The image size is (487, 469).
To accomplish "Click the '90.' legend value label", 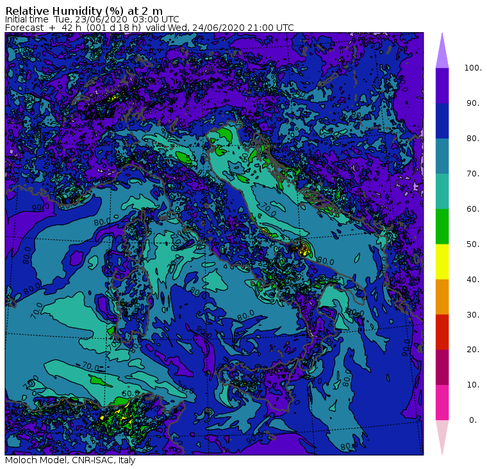I will [x=473, y=103].
